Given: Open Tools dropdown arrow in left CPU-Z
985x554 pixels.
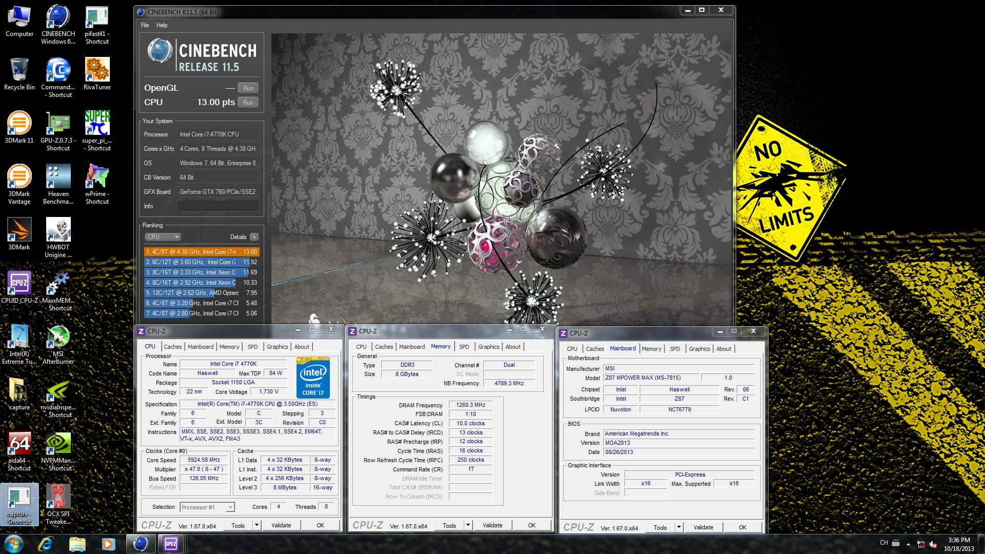Looking at the screenshot, I should pos(257,525).
